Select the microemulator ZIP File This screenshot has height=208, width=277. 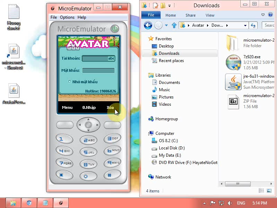249,101
